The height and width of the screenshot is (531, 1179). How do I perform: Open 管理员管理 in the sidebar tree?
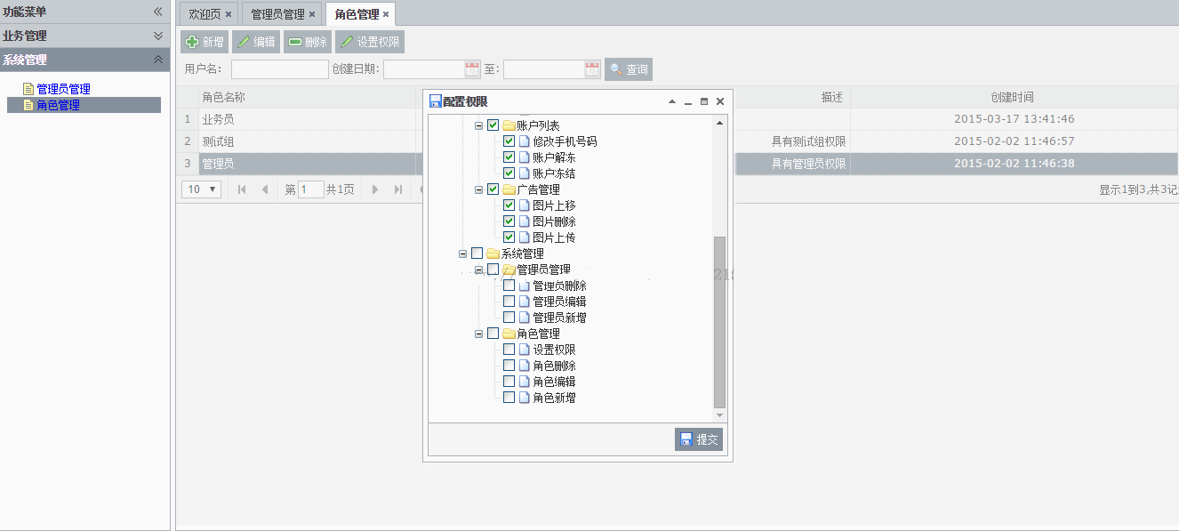pyautogui.click(x=63, y=89)
